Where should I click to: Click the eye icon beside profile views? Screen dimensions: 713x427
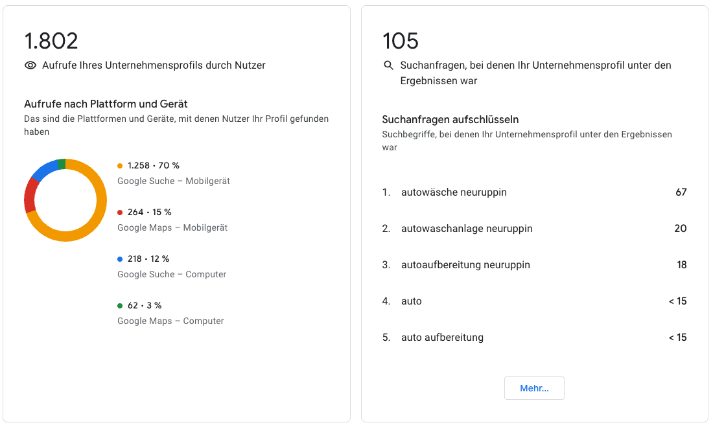(x=30, y=65)
